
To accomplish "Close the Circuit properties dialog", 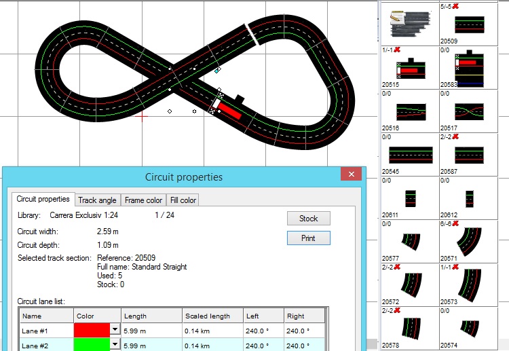I will [x=351, y=175].
